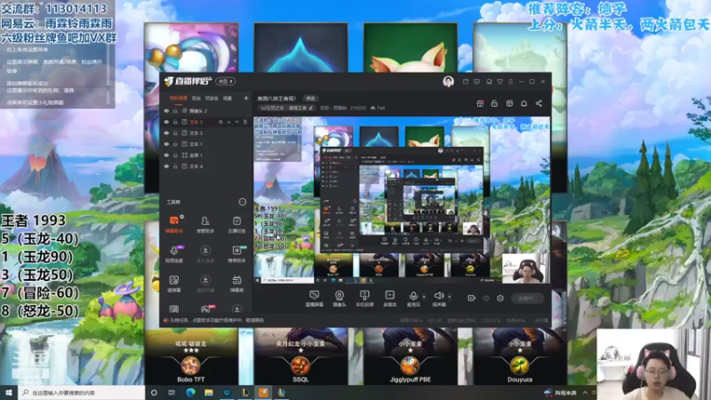Image resolution: width=711 pixels, height=400 pixels.
Task: Add 多媒体 media source
Action: pyautogui.click(x=389, y=299)
